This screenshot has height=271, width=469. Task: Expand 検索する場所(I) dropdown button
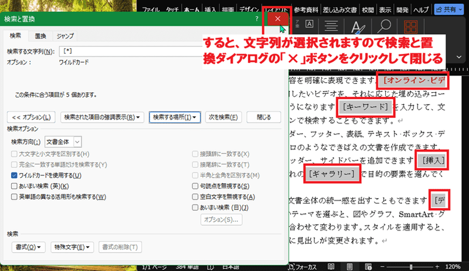pyautogui.click(x=175, y=117)
